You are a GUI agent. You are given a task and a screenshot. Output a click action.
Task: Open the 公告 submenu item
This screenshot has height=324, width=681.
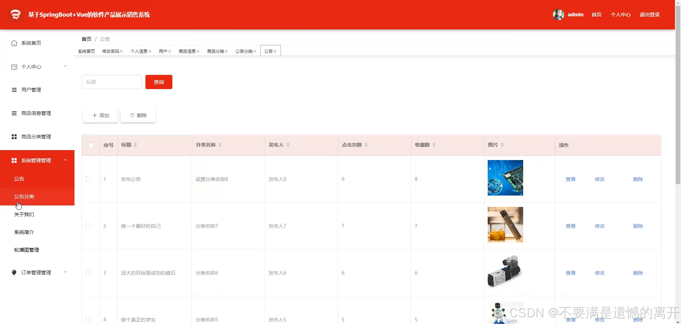37,179
